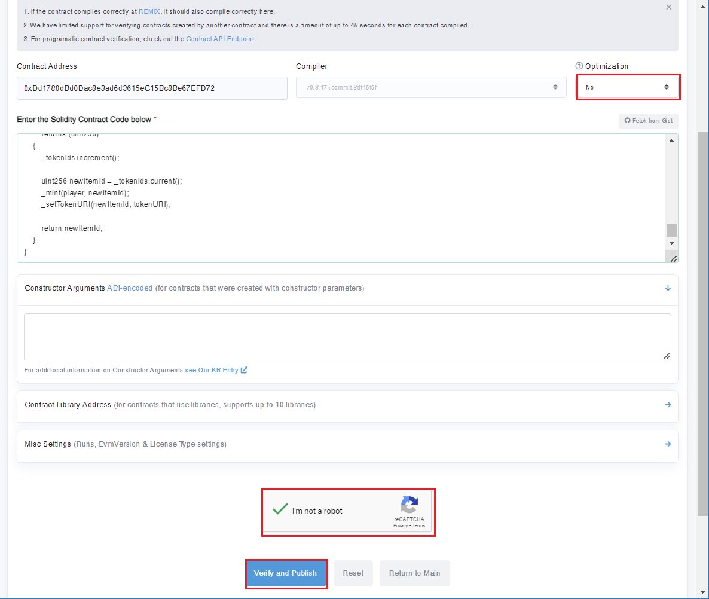
Task: Close the info notice with the X icon
Action: pos(668,7)
